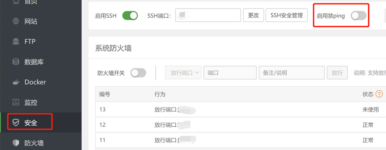Open the Docker menu item

(35, 82)
